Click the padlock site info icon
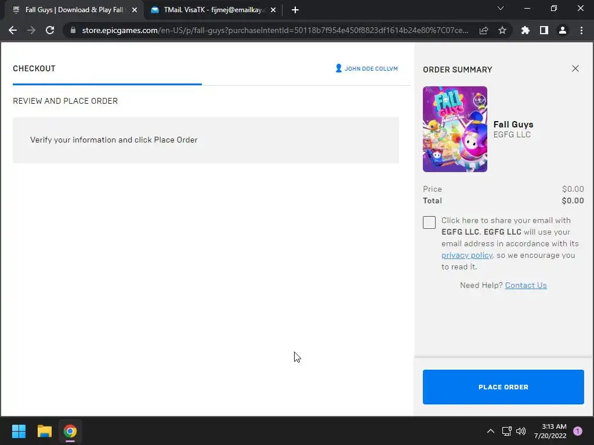This screenshot has width=594, height=445. click(73, 30)
